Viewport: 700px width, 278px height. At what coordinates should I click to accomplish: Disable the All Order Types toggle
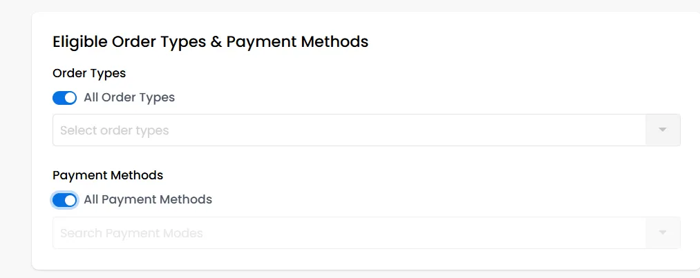[x=65, y=97]
